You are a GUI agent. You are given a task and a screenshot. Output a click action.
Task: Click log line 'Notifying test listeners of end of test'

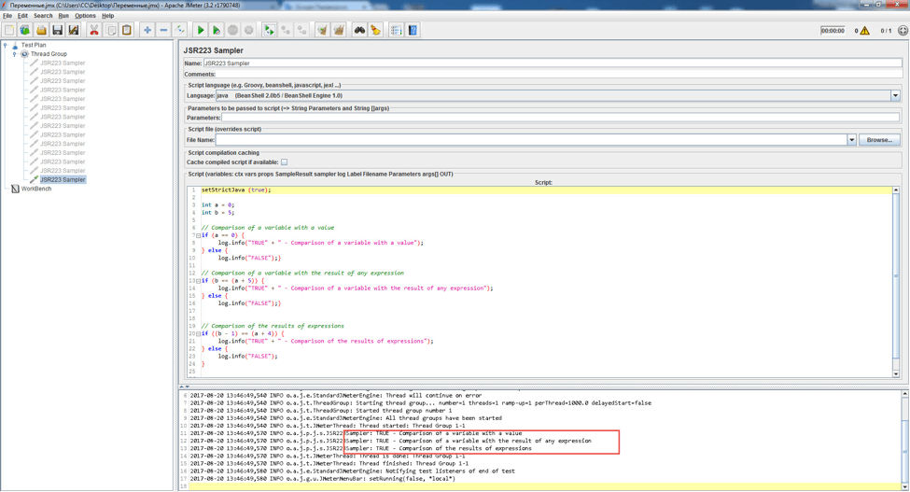click(451, 471)
